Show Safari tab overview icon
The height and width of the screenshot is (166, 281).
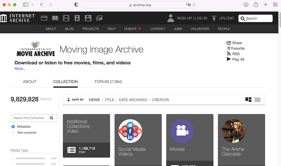(x=275, y=5)
